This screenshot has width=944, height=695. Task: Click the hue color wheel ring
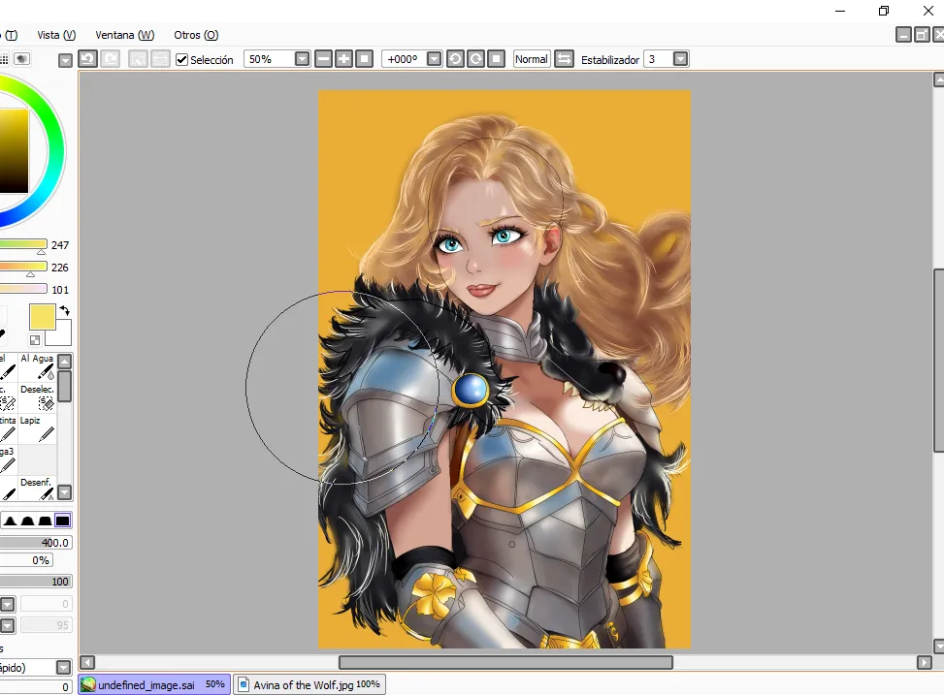(55, 150)
